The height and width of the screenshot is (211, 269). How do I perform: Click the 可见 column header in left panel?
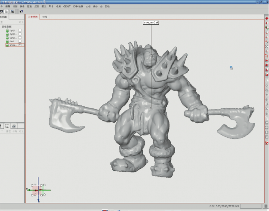coord(21,22)
